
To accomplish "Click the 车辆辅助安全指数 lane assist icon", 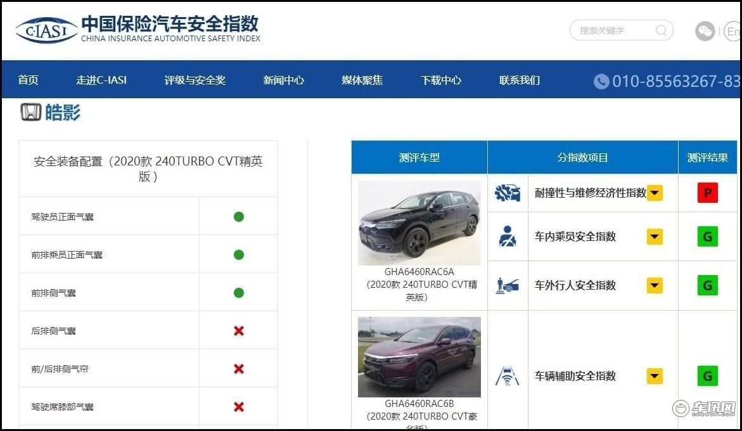I will coord(508,376).
